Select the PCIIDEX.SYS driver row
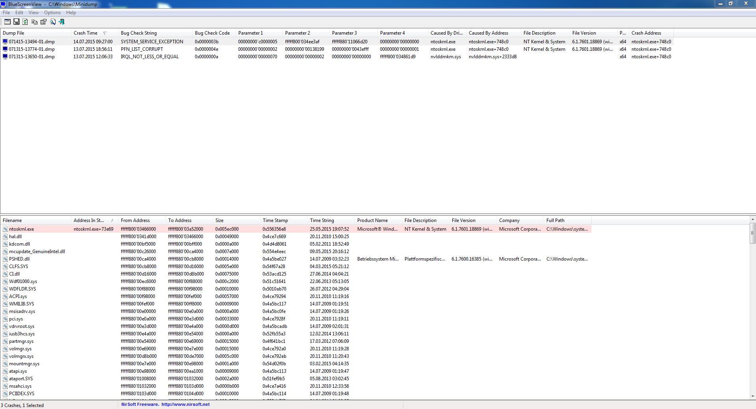Screen dimensions: 756x409 point(295,393)
